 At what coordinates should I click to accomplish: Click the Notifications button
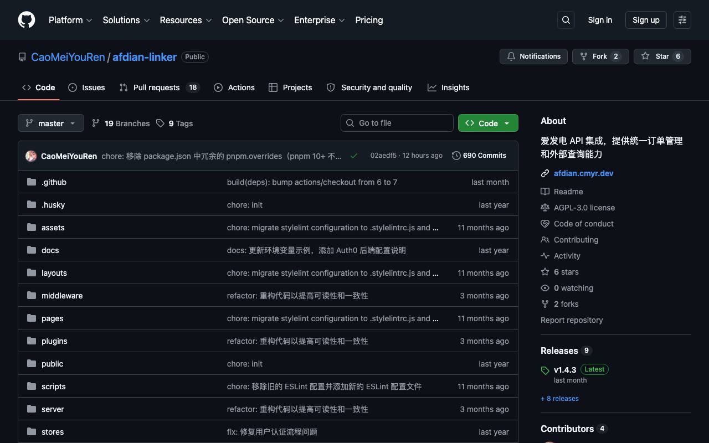click(534, 56)
